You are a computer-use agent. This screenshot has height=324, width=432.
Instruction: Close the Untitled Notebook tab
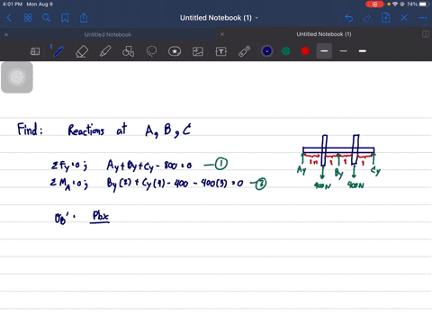pyautogui.click(x=6, y=35)
